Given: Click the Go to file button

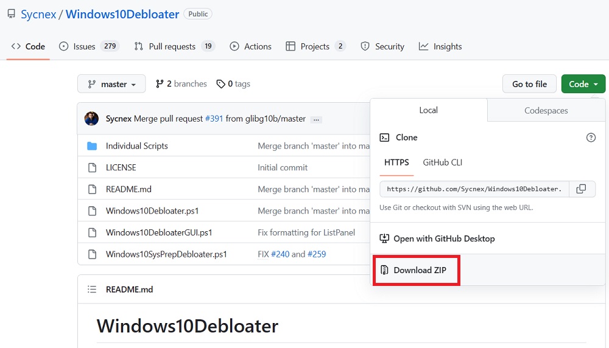Looking at the screenshot, I should pyautogui.click(x=529, y=84).
